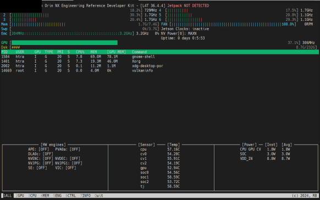
Task: Click the [Sensor] panel title
Action: 147,145
